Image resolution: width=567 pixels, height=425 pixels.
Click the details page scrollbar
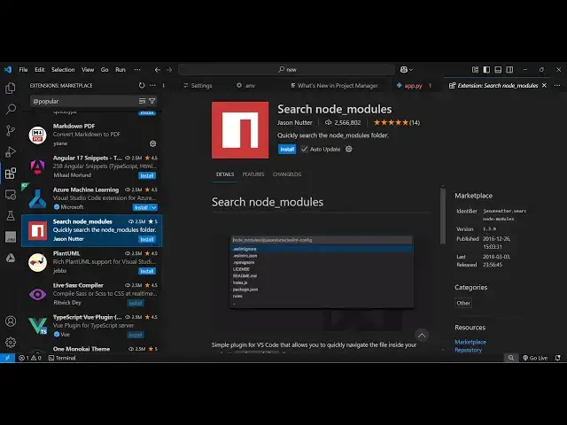tap(443, 215)
